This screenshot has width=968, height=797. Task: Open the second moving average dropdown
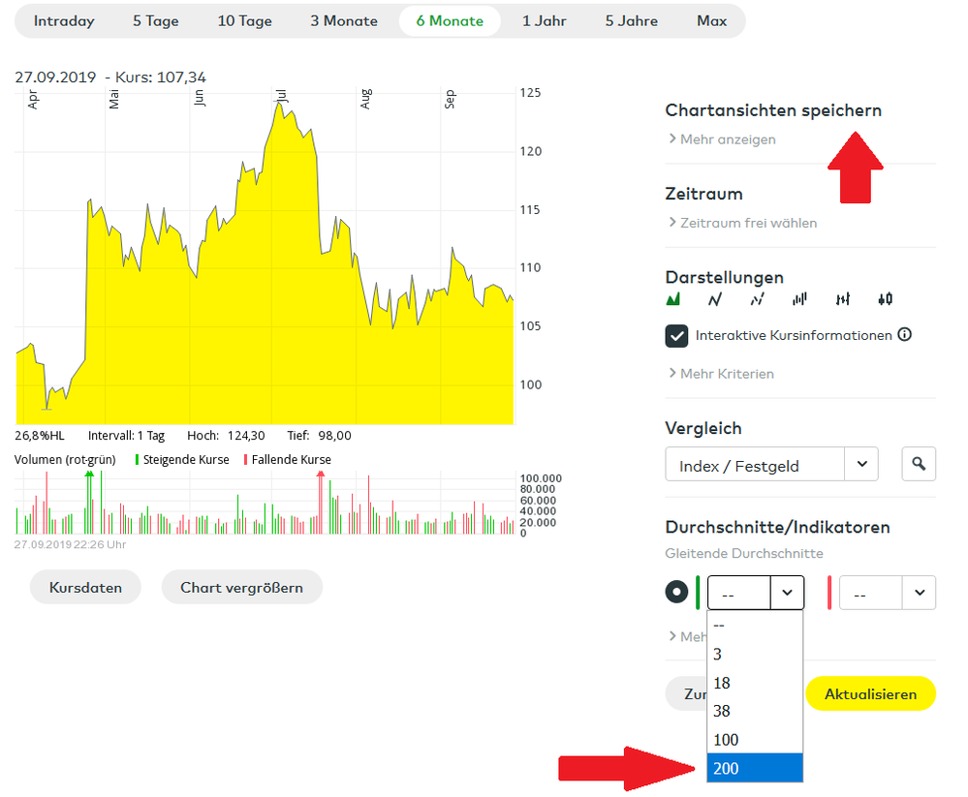pos(887,592)
